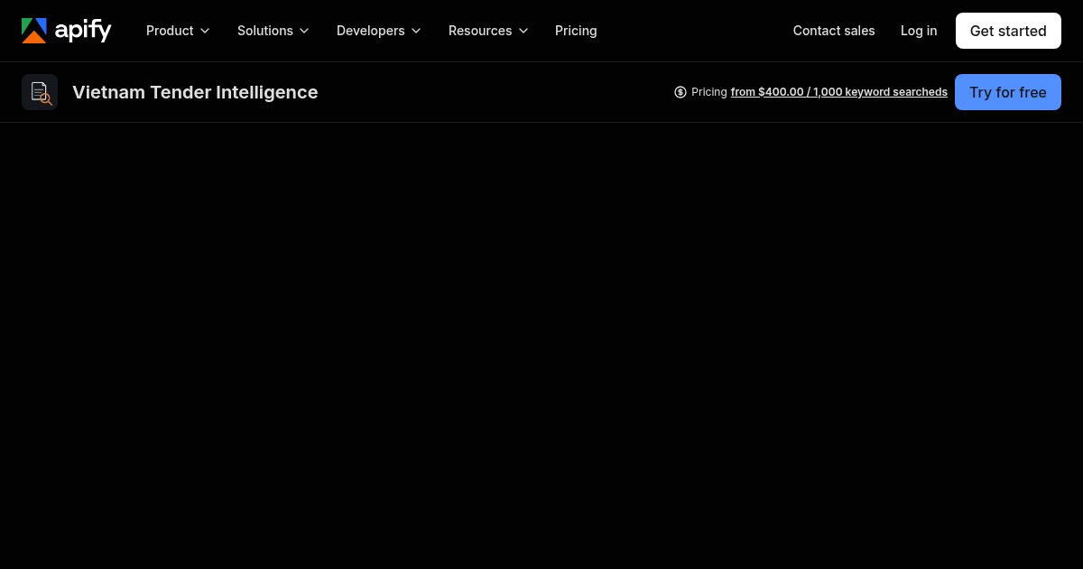This screenshot has height=569, width=1083.
Task: Expand the Product menu
Action: 178,31
